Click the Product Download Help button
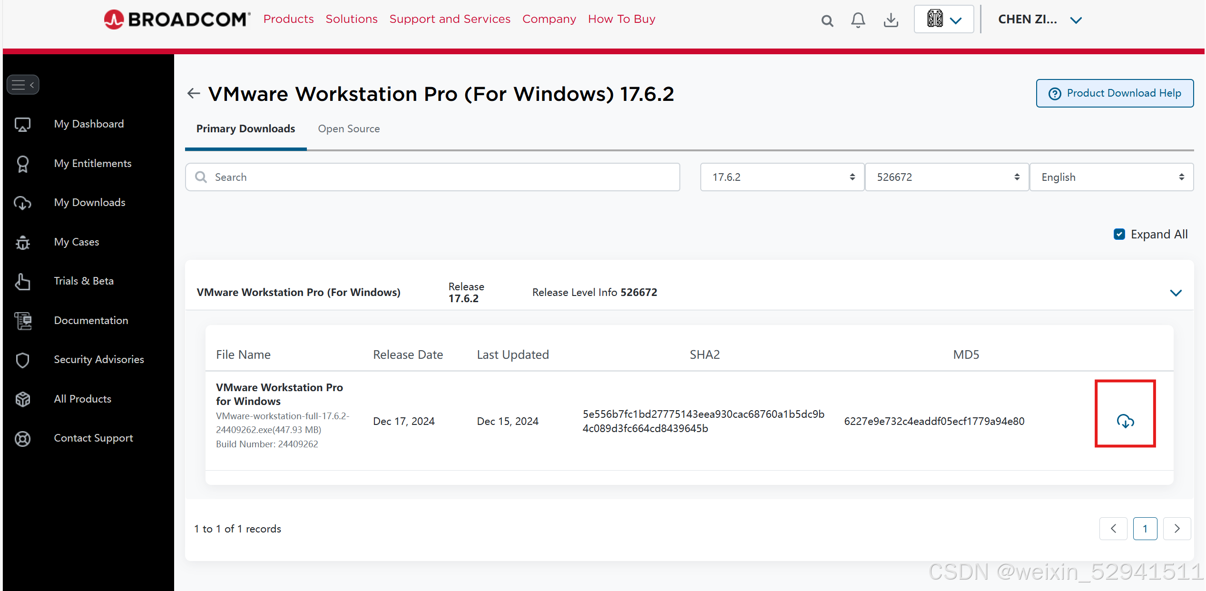The width and height of the screenshot is (1206, 591). (1114, 93)
